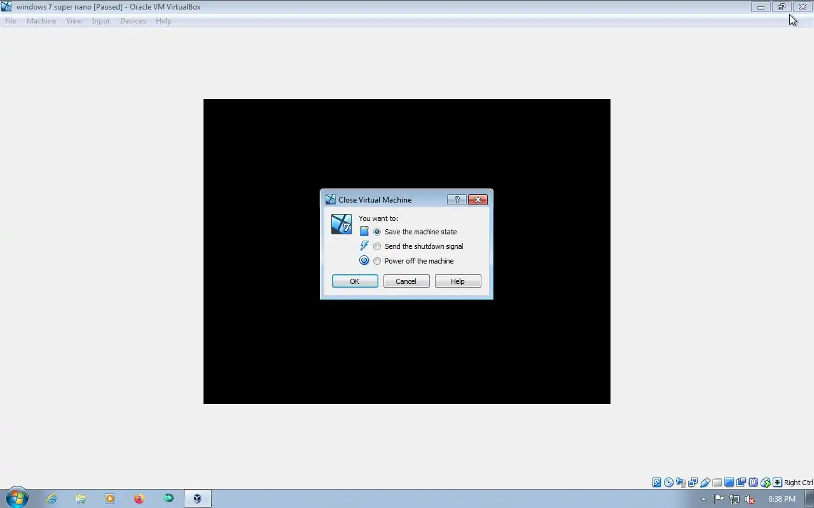Viewport: 814px width, 508px height.
Task: Open the Windows Start menu
Action: (17, 498)
